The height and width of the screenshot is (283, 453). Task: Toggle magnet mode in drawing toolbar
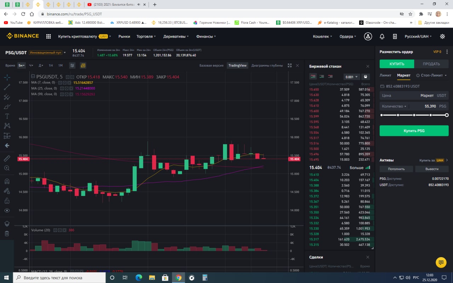(x=7, y=181)
